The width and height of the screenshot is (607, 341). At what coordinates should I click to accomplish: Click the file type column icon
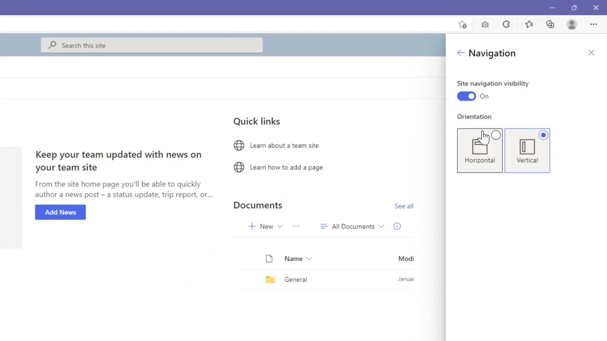click(269, 259)
